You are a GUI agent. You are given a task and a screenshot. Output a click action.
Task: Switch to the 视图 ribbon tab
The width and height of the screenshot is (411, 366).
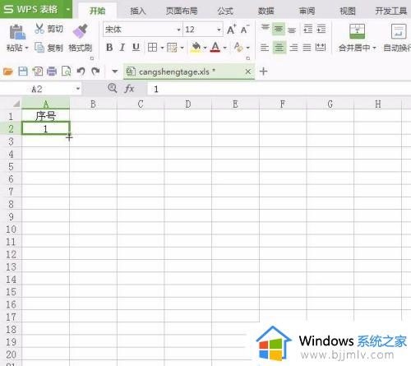pos(348,11)
